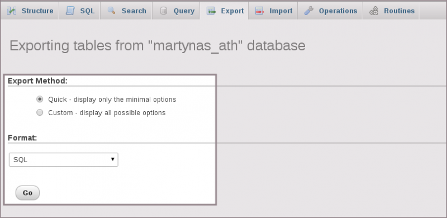Select Quick export method radio button
This screenshot has width=447, height=218.
(40, 99)
